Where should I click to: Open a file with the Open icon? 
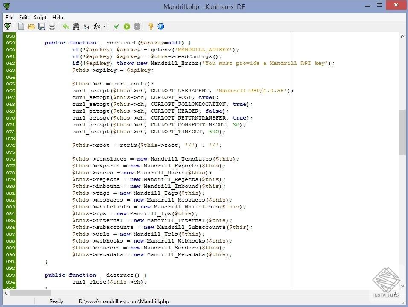click(x=32, y=26)
